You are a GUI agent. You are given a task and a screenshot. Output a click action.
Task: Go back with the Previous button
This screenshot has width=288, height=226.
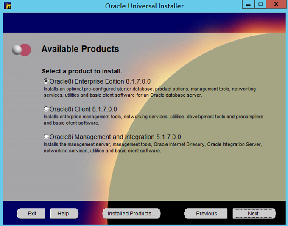pyautogui.click(x=206, y=214)
